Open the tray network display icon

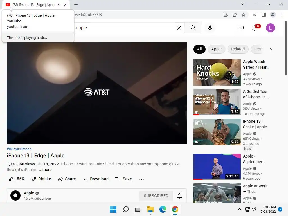coord(247,209)
